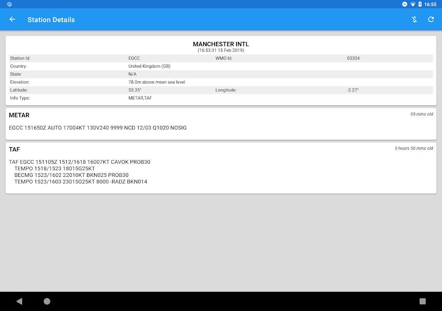Image resolution: width=442 pixels, height=311 pixels.
Task: Tap the battery status icon
Action: [x=420, y=4]
